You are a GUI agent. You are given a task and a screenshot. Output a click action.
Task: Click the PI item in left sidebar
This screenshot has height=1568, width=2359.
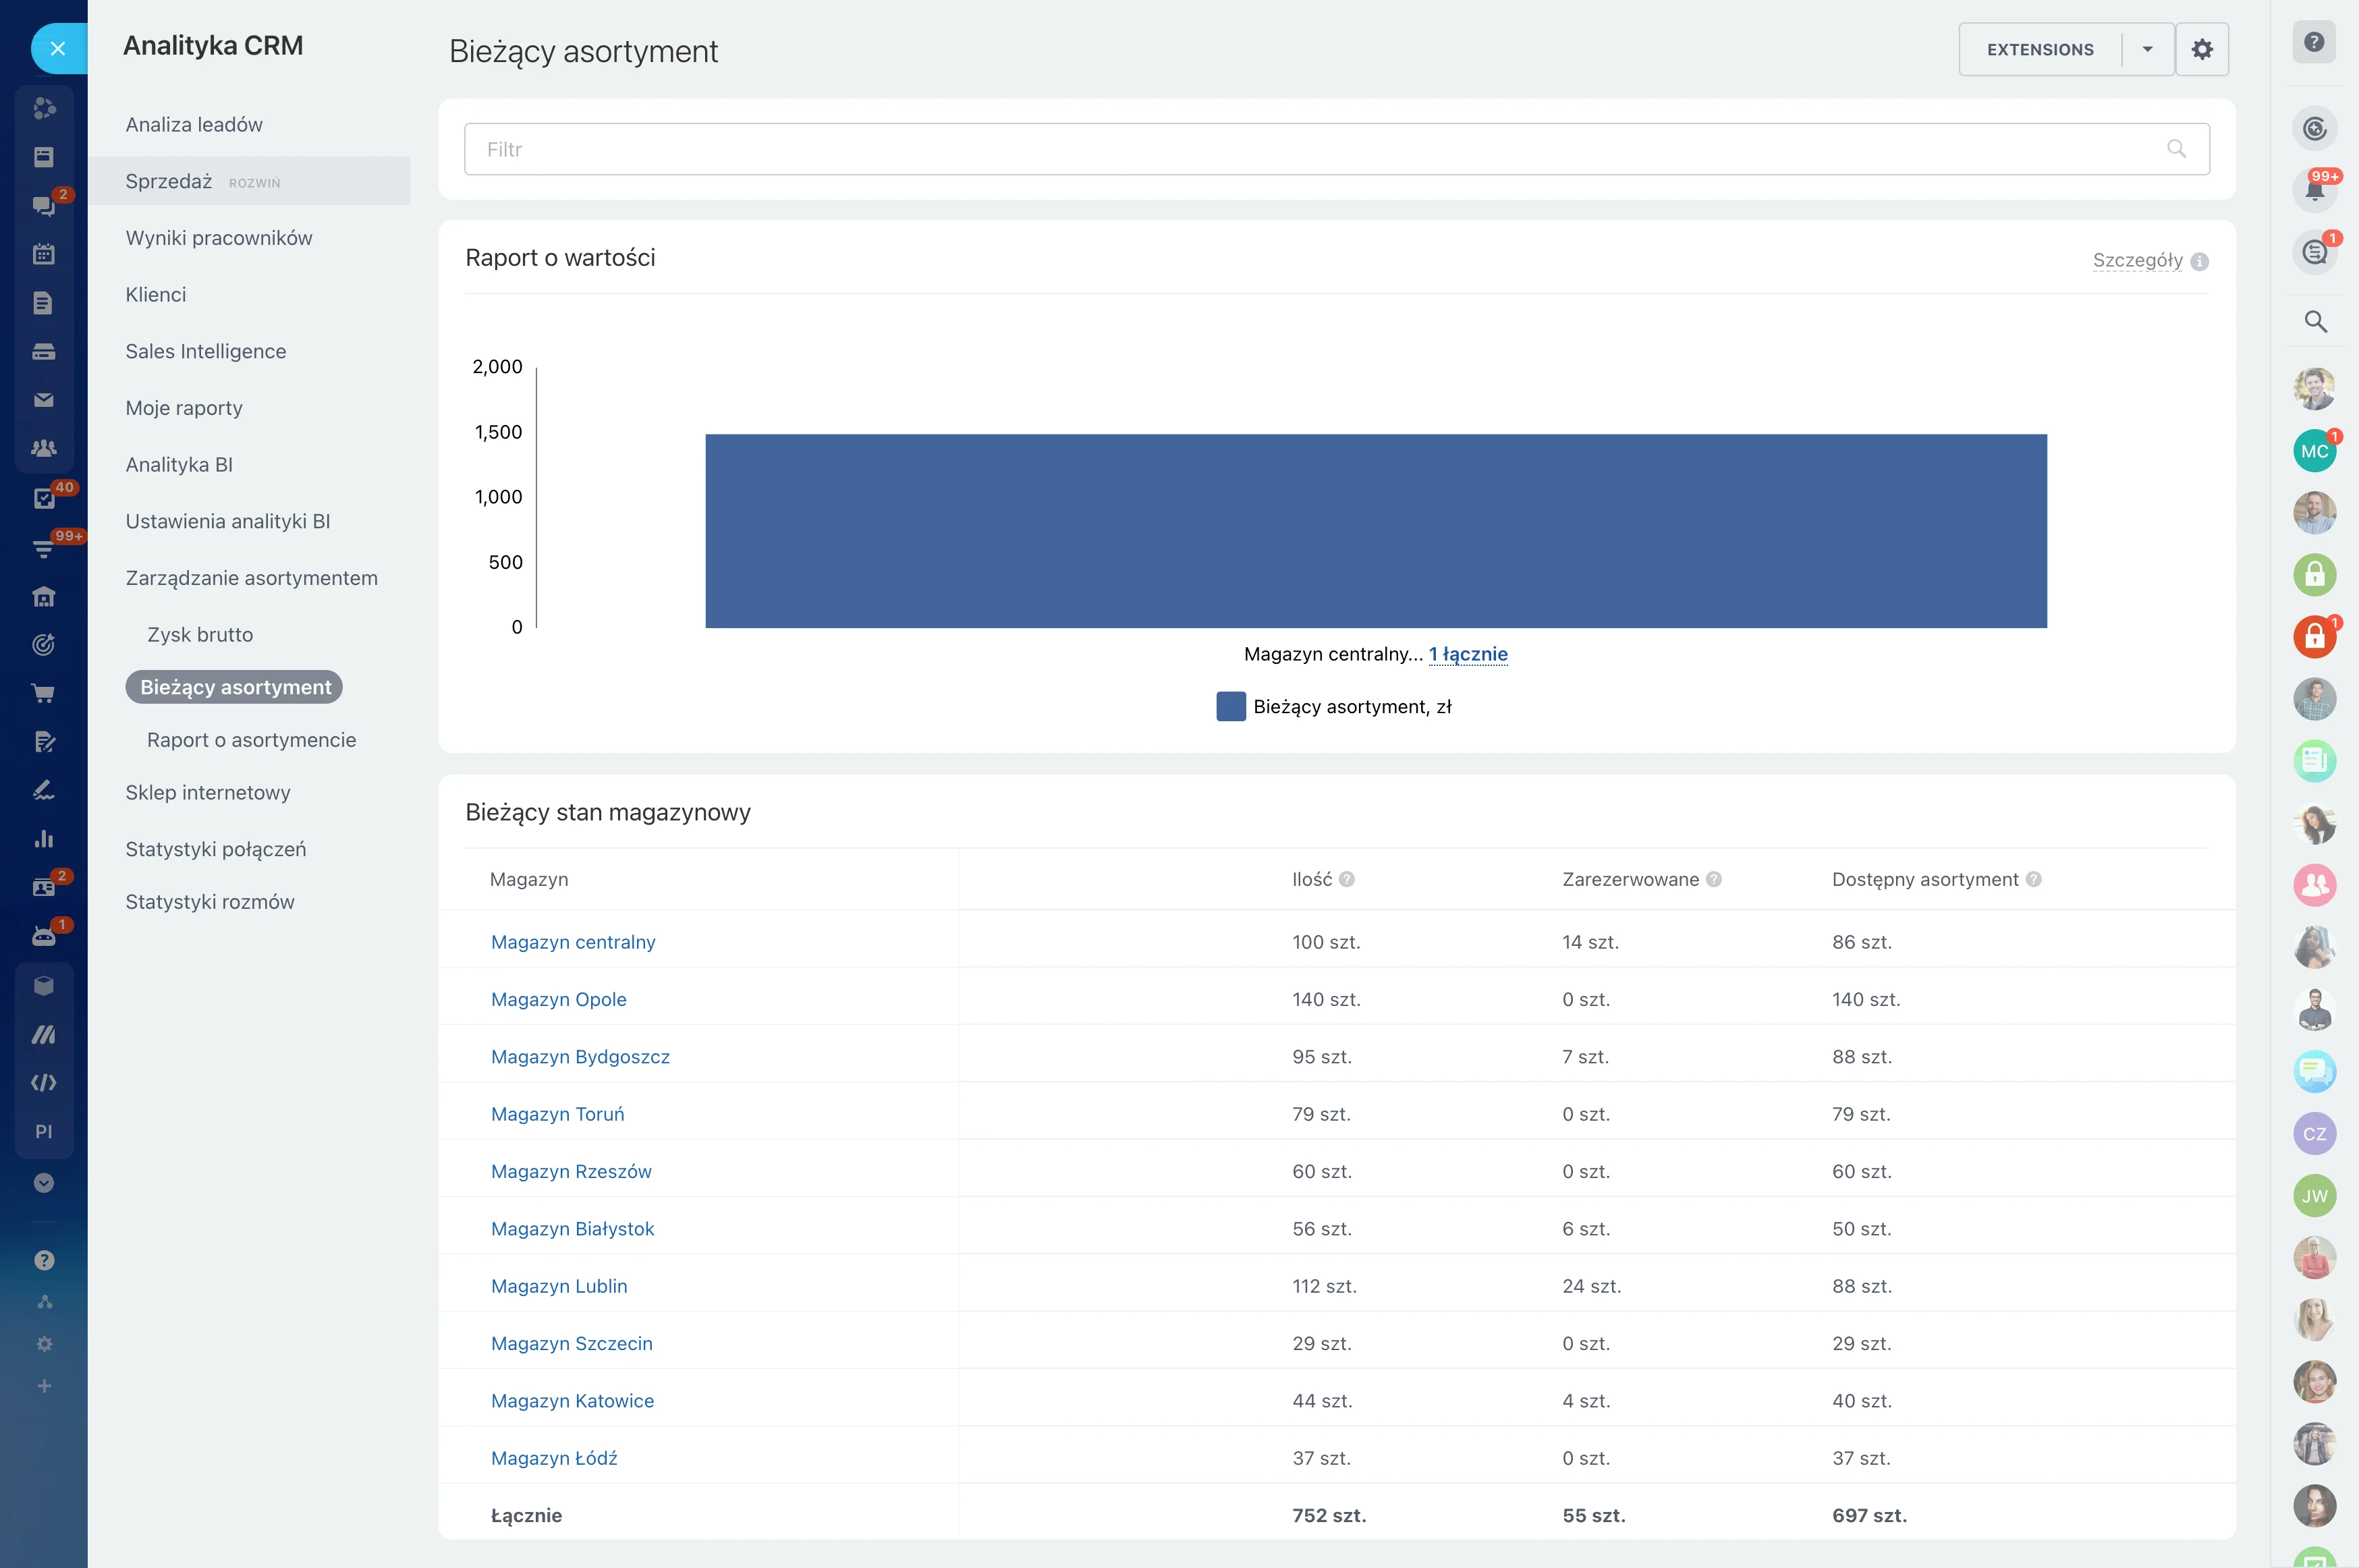click(x=43, y=1132)
